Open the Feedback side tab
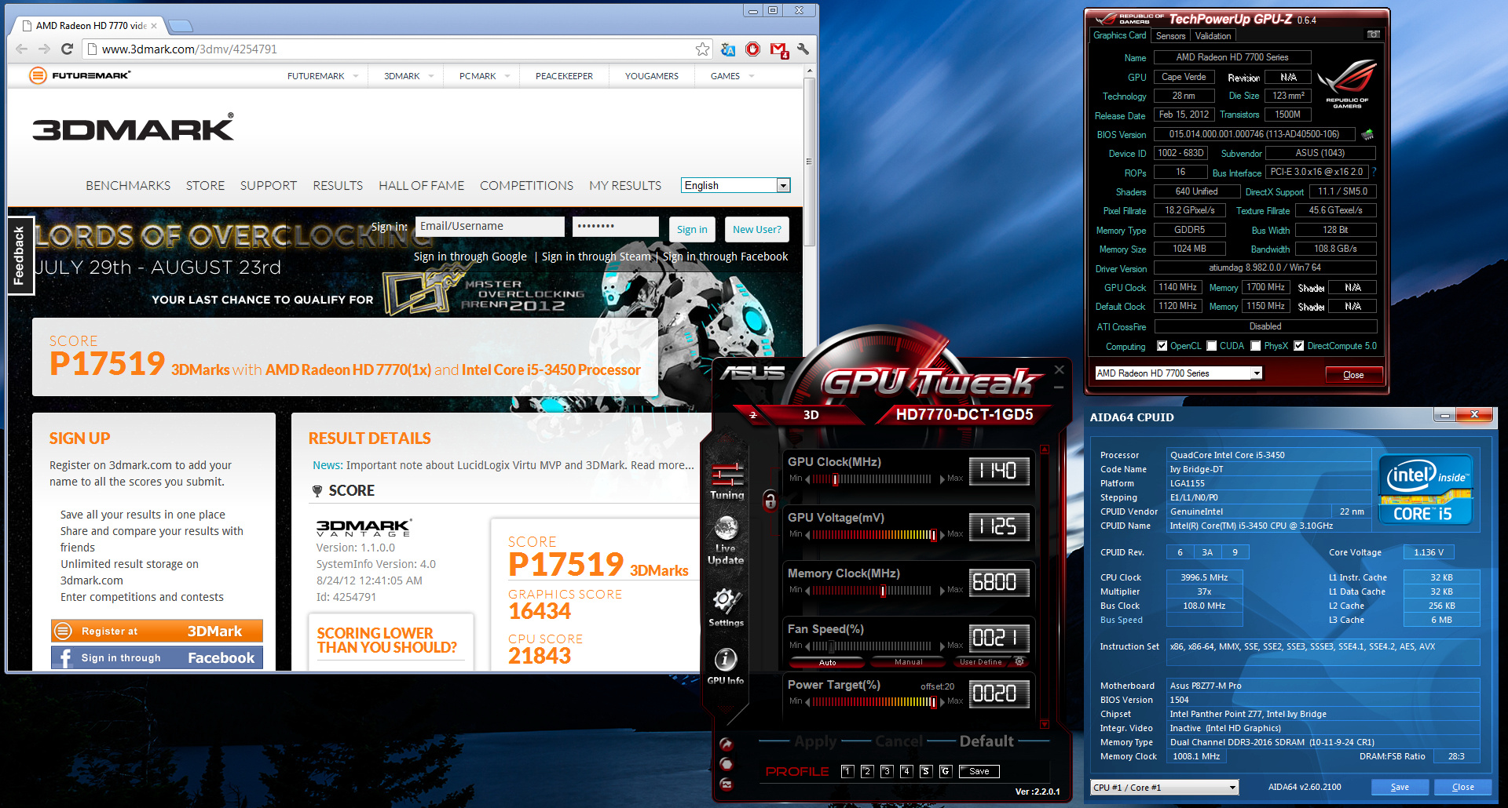 [x=20, y=255]
